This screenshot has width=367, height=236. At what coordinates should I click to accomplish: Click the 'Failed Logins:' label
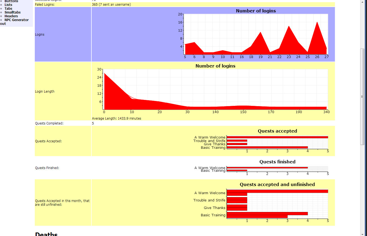45,5
